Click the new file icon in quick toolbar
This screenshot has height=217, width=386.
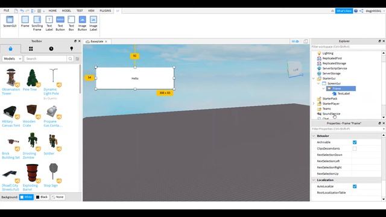(x=16, y=11)
